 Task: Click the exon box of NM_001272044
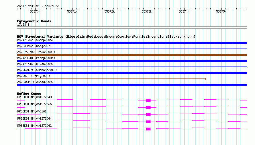[148, 122]
